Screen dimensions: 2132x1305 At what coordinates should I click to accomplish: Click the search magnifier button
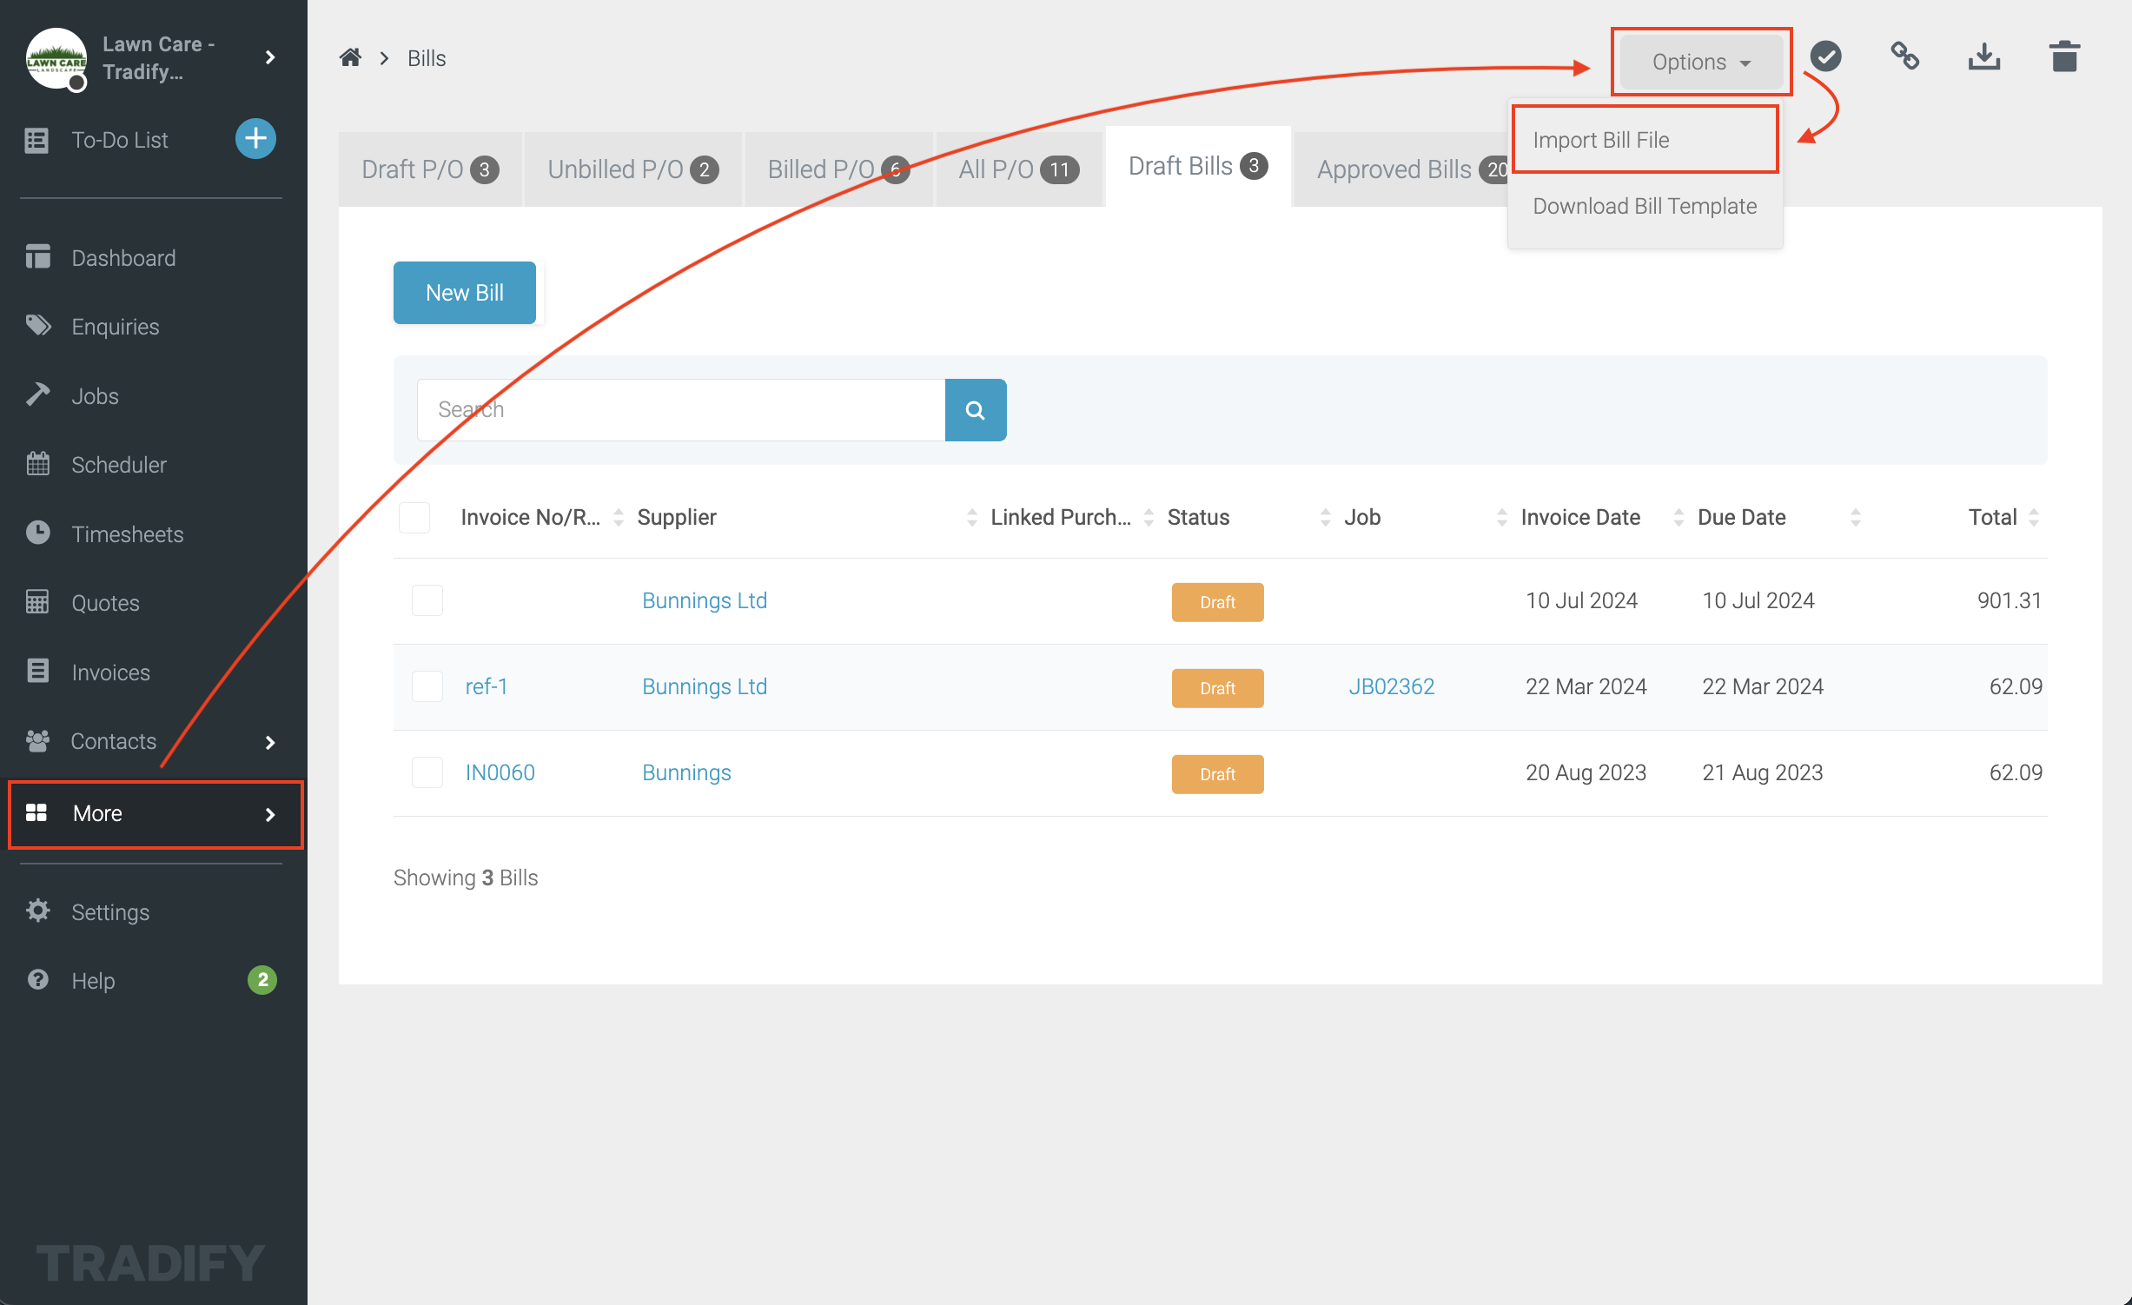(975, 409)
